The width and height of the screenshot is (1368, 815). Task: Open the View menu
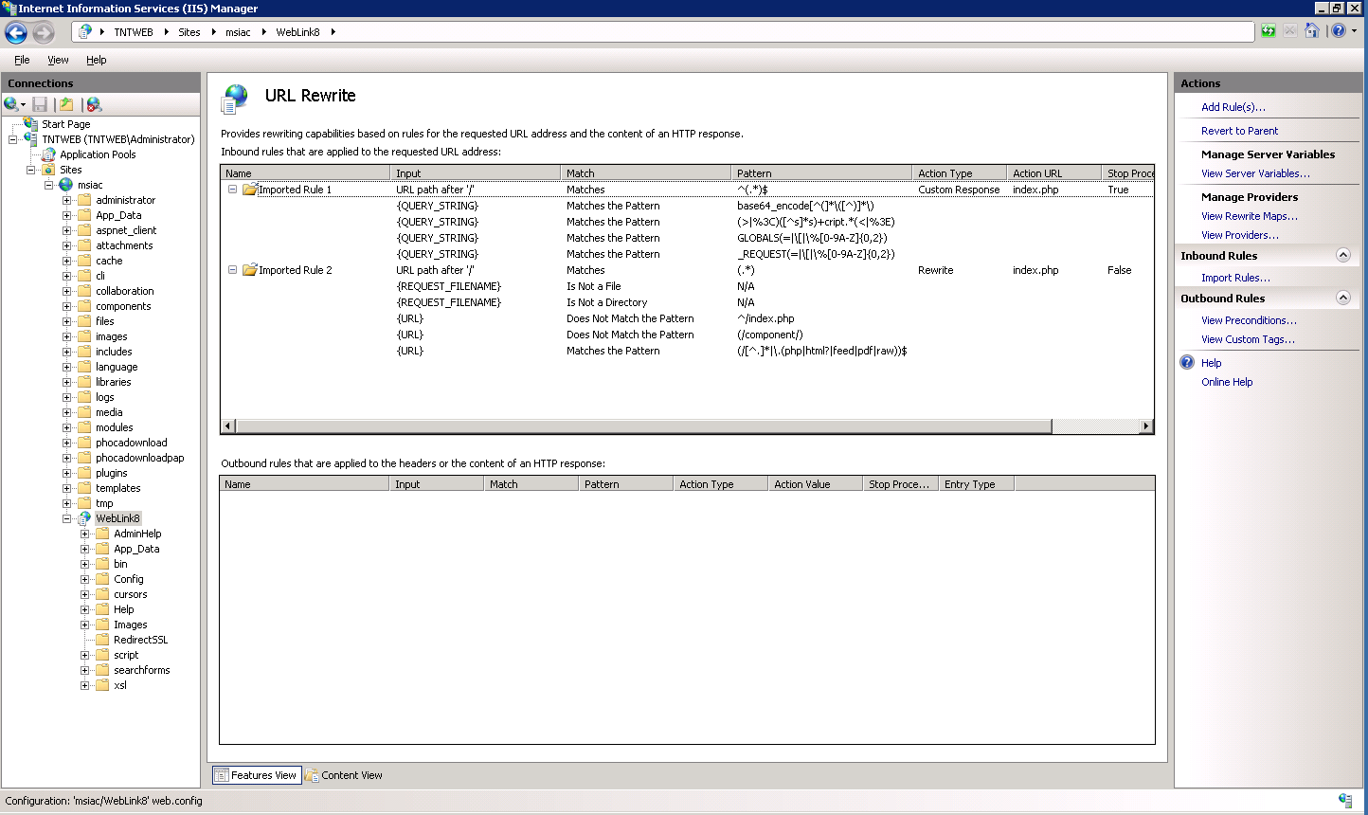pyautogui.click(x=58, y=60)
